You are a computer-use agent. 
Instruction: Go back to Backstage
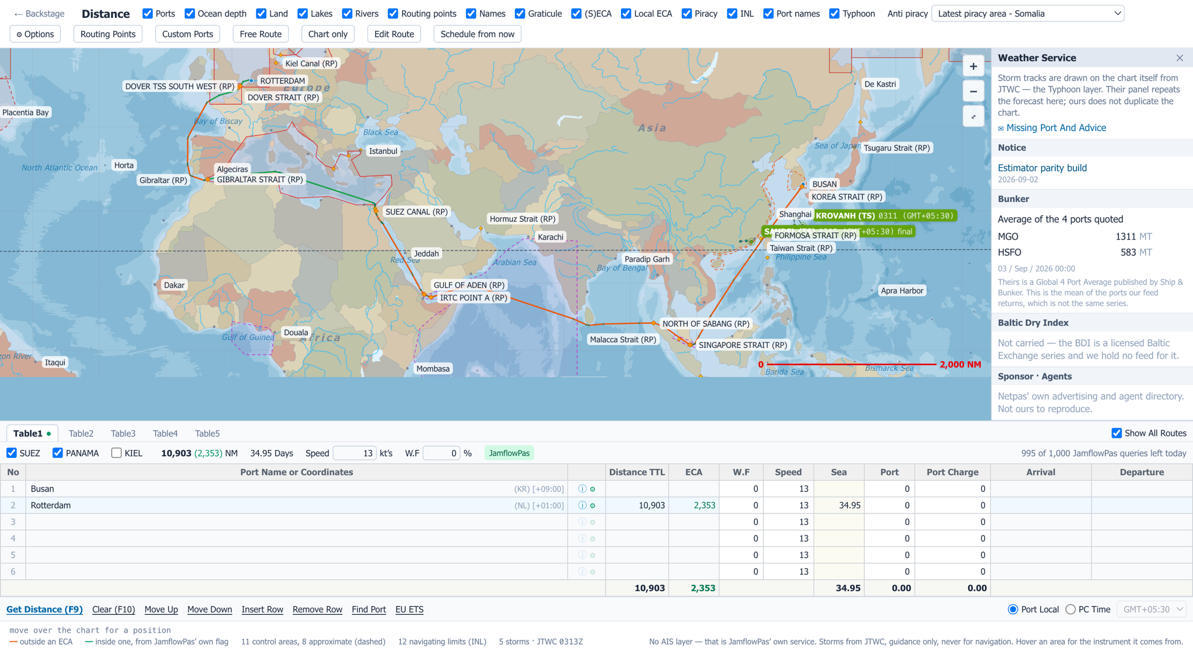(x=39, y=14)
